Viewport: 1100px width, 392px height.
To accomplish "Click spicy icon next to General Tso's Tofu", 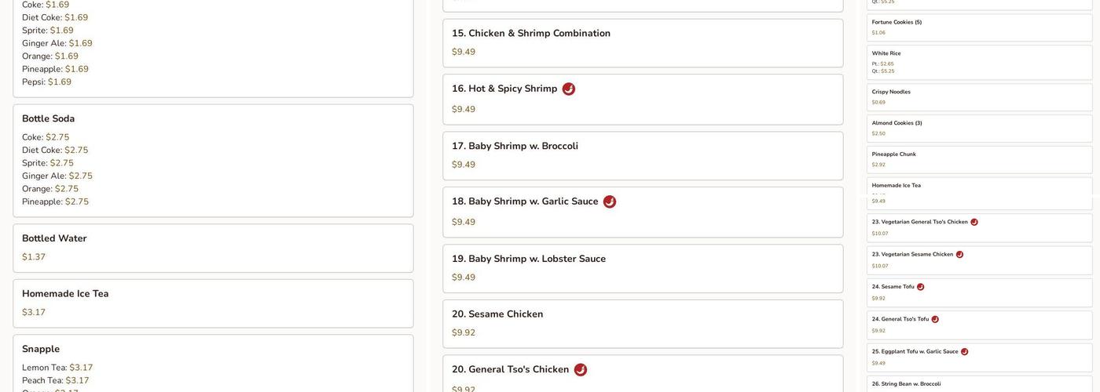I will tap(935, 320).
